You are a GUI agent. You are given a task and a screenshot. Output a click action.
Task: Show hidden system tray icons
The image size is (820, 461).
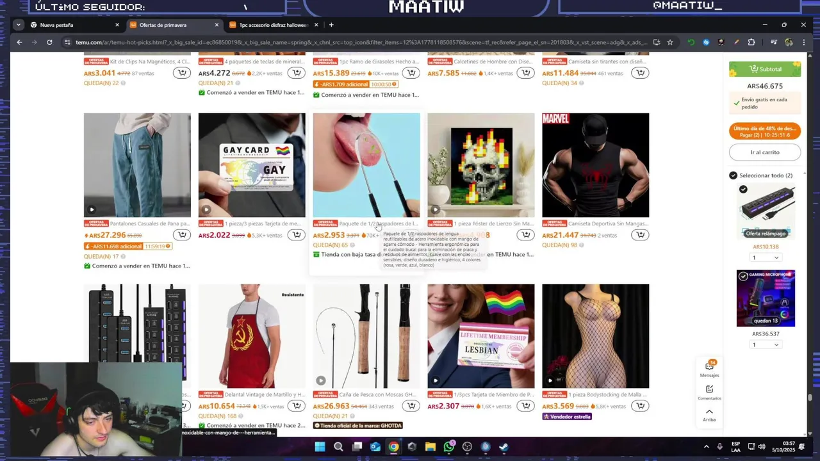tap(707, 447)
